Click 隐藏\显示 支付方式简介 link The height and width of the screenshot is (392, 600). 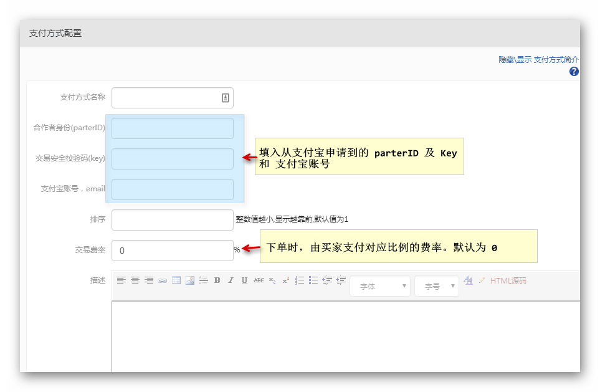(x=538, y=59)
